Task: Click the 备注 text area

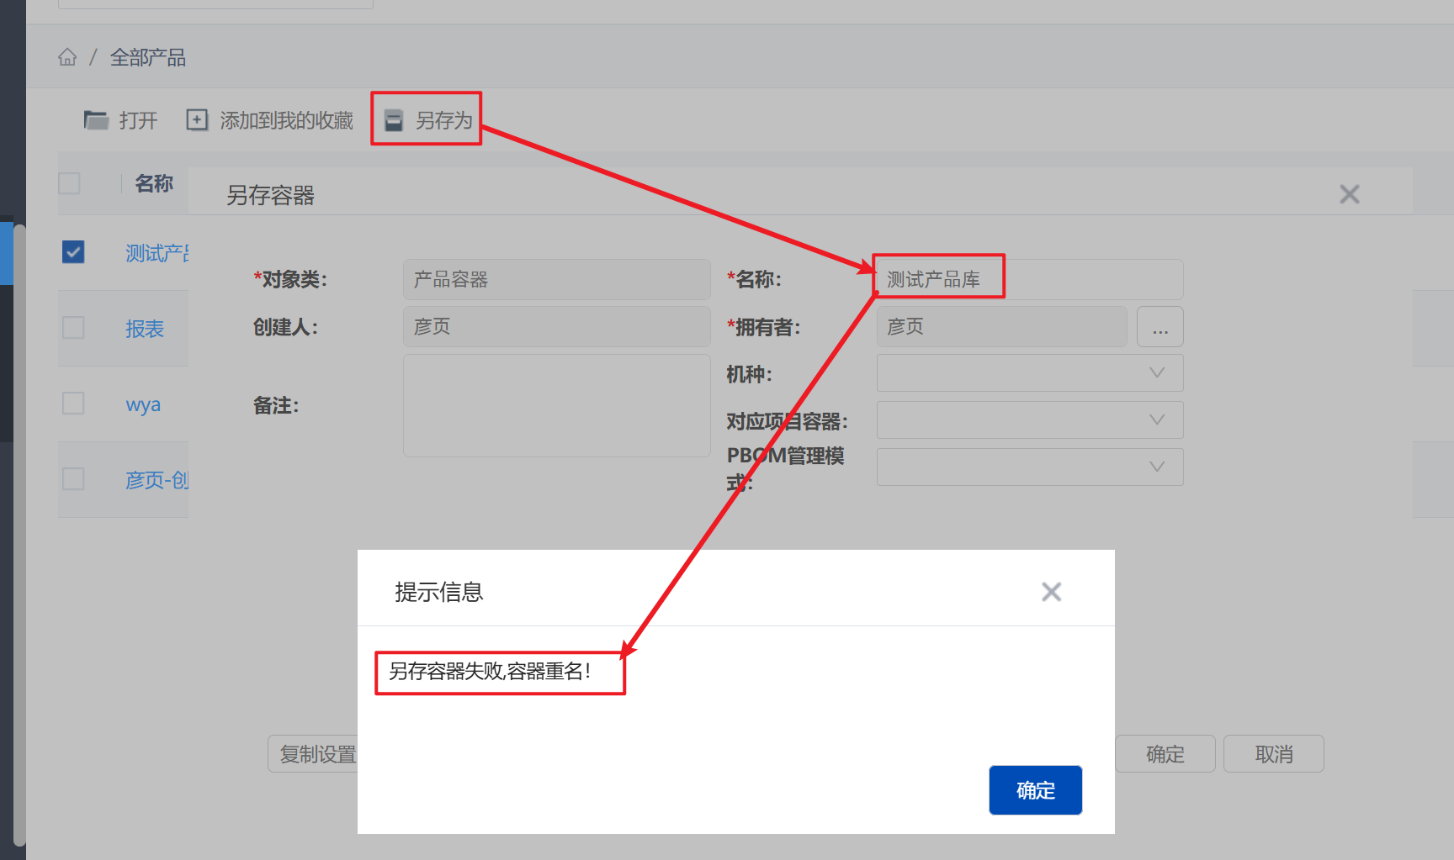Action: tap(557, 405)
